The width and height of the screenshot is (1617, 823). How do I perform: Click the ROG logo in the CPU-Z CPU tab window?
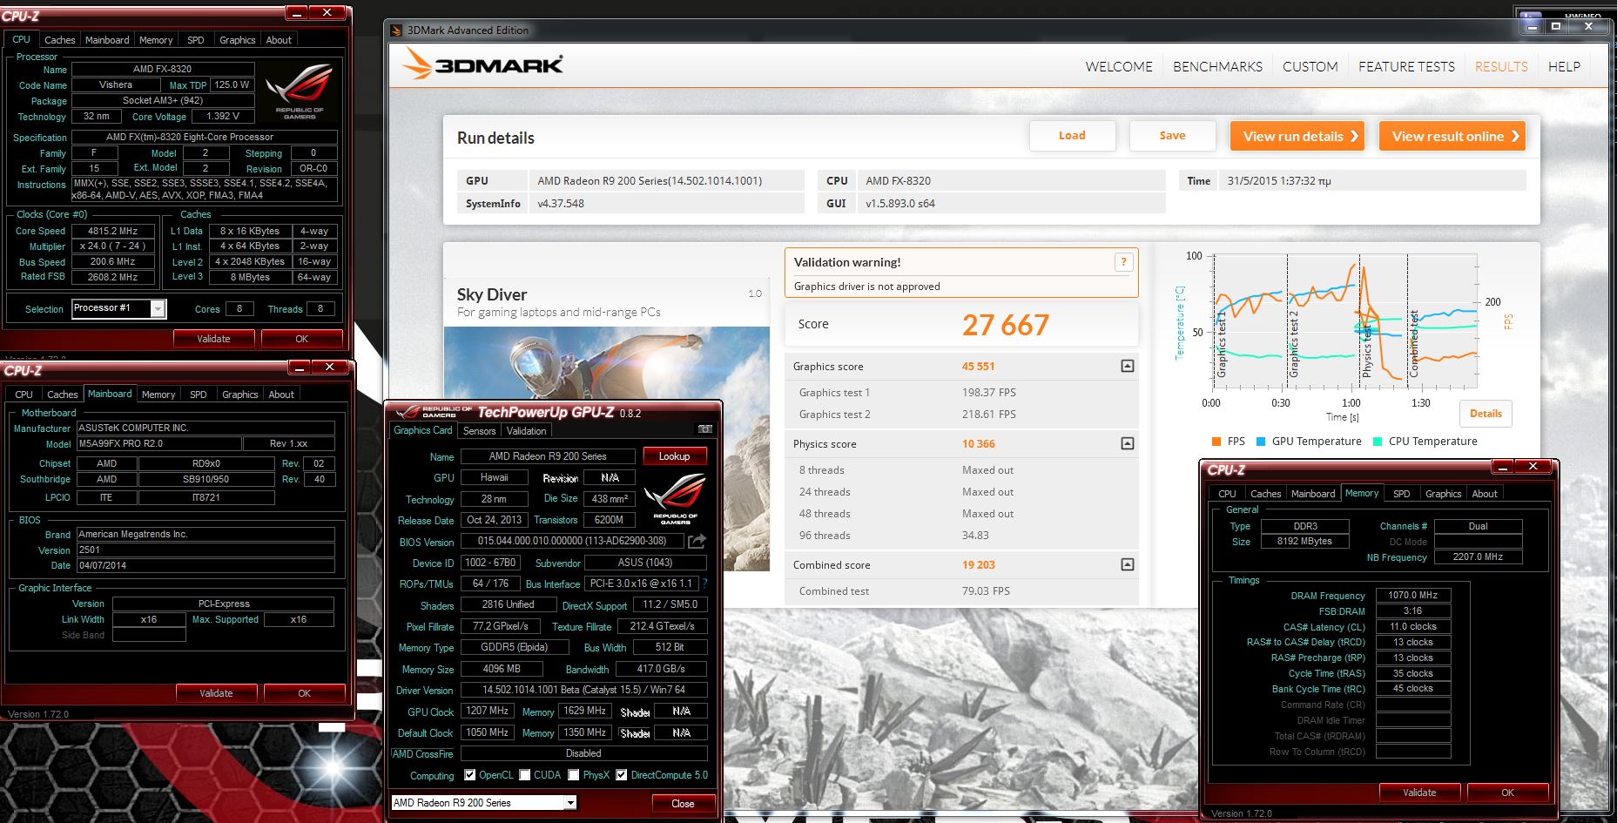coord(300,91)
